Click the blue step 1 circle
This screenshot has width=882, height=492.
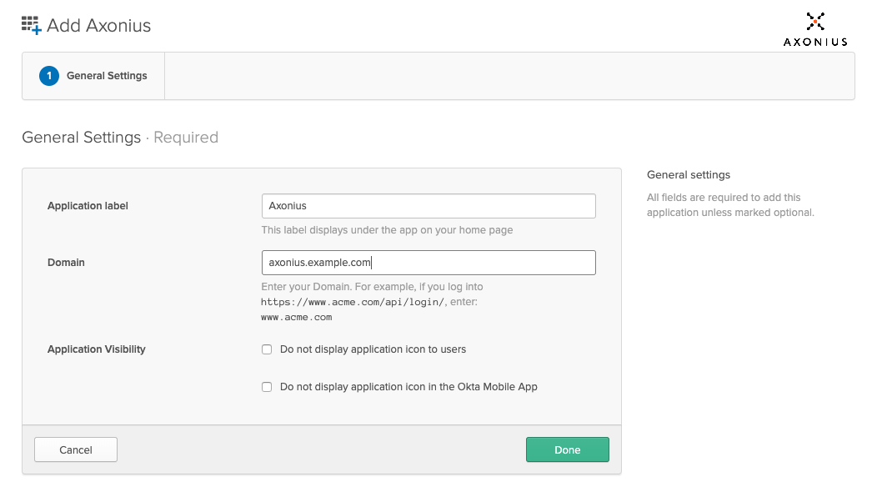click(x=49, y=76)
